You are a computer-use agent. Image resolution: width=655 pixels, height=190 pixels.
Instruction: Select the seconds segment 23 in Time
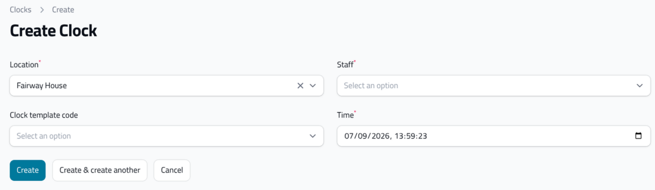[x=422, y=136]
